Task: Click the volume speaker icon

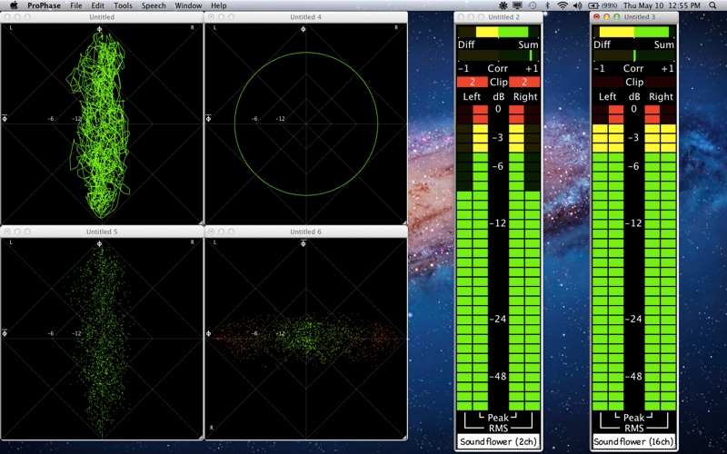Action: pyautogui.click(x=579, y=5)
